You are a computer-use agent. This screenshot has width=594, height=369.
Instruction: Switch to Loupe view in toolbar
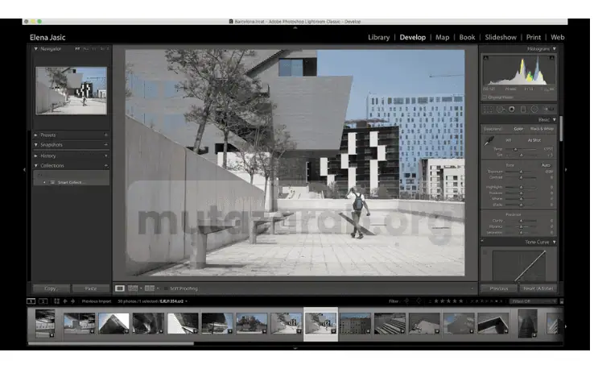pos(120,288)
